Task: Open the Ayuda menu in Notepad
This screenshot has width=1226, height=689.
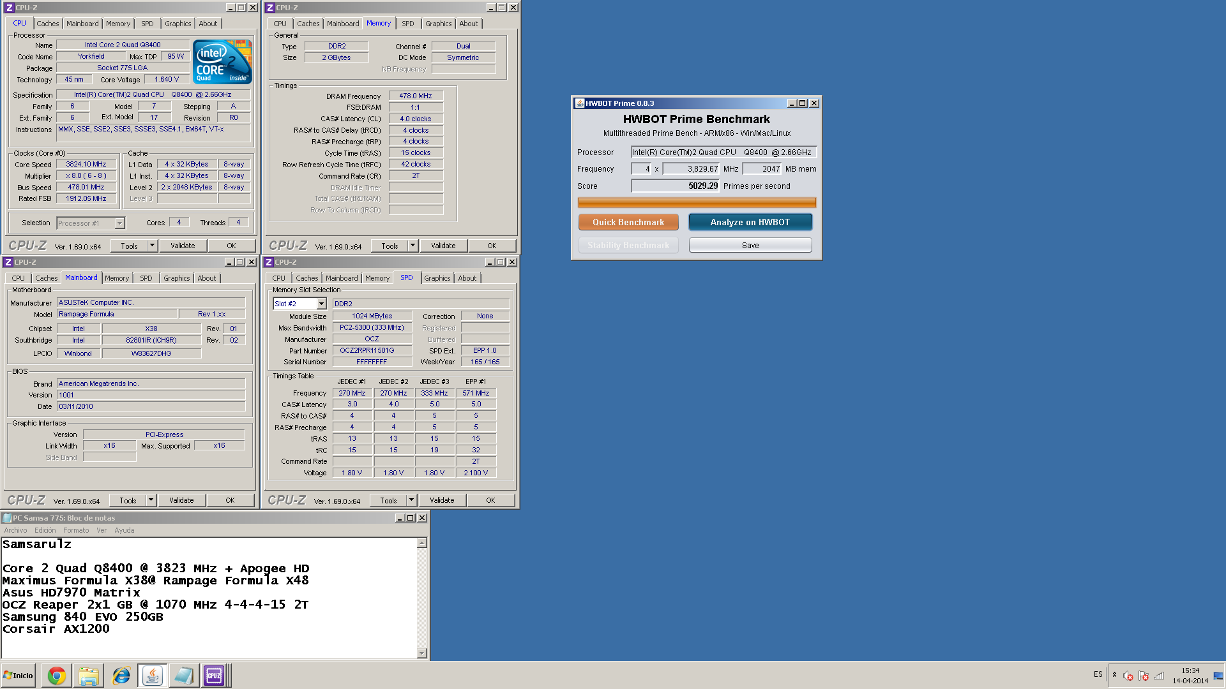Action: (x=124, y=530)
